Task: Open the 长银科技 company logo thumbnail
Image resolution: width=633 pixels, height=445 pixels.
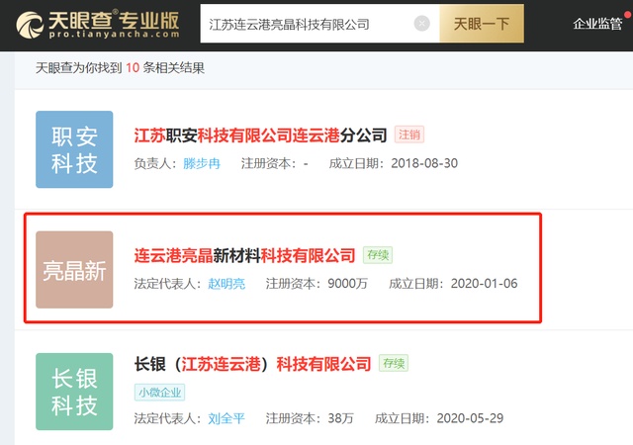Action: tap(74, 391)
